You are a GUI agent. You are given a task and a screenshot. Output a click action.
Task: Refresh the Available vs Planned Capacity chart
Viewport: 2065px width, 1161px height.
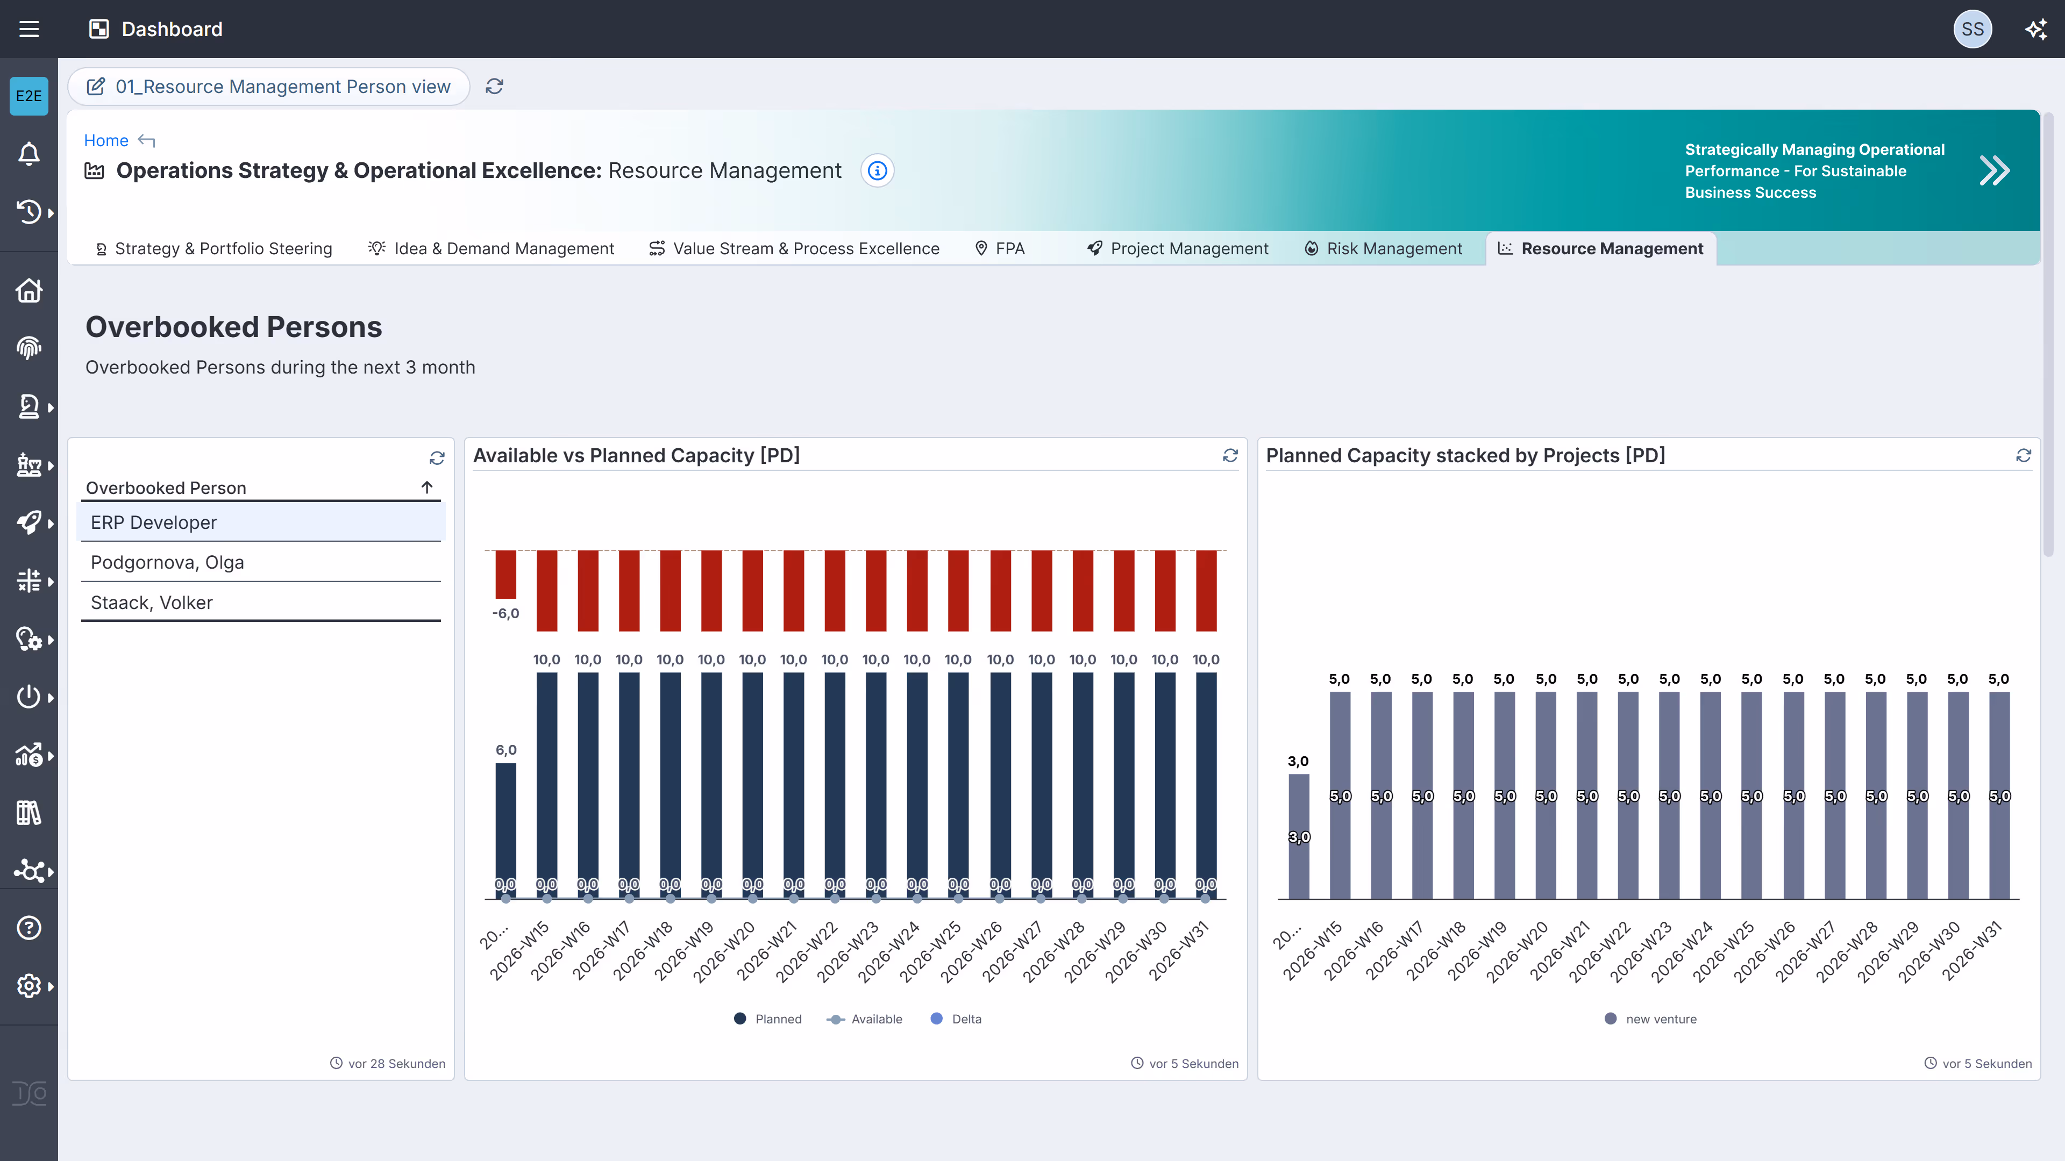click(x=1230, y=456)
